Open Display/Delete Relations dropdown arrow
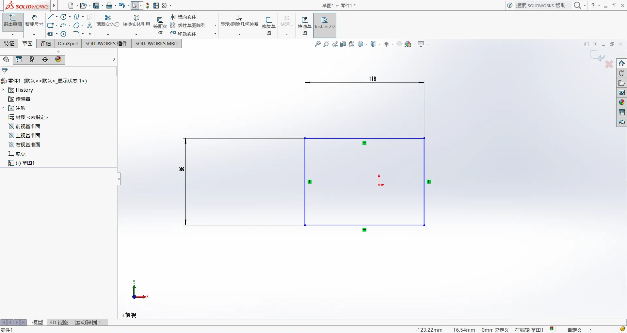The height and width of the screenshot is (333, 627). pyautogui.click(x=239, y=35)
